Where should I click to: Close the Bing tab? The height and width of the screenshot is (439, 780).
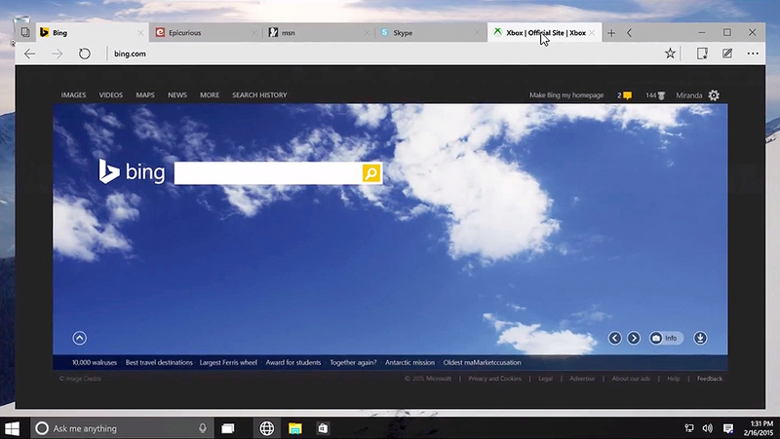[x=140, y=33]
